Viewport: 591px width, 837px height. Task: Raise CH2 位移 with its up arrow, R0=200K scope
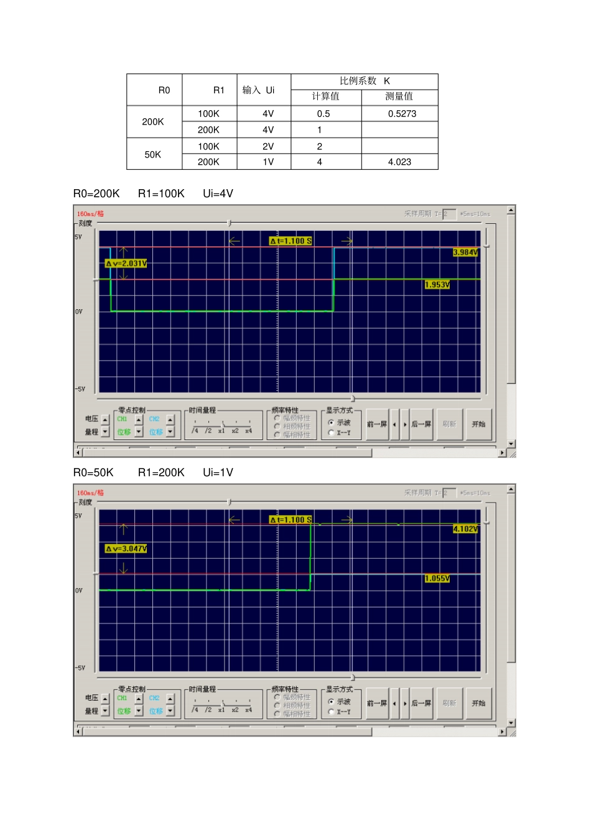point(170,419)
